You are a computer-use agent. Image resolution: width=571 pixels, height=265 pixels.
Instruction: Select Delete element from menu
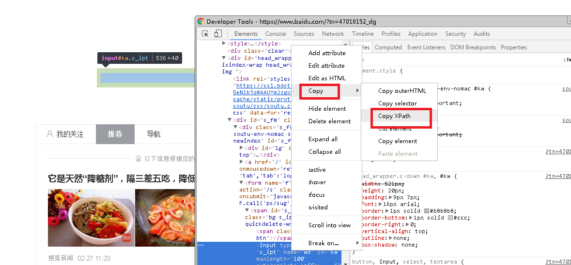click(326, 121)
